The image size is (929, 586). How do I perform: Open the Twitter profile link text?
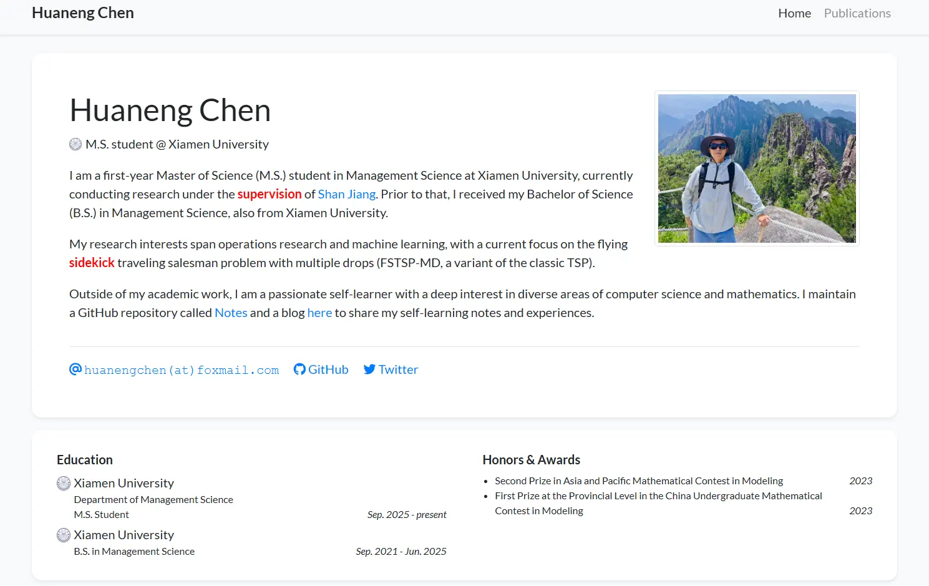398,369
